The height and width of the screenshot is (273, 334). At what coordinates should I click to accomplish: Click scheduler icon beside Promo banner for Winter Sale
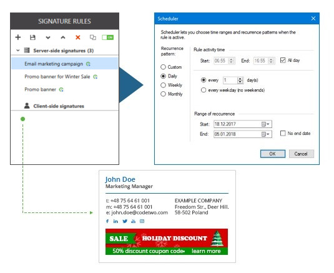click(96, 77)
